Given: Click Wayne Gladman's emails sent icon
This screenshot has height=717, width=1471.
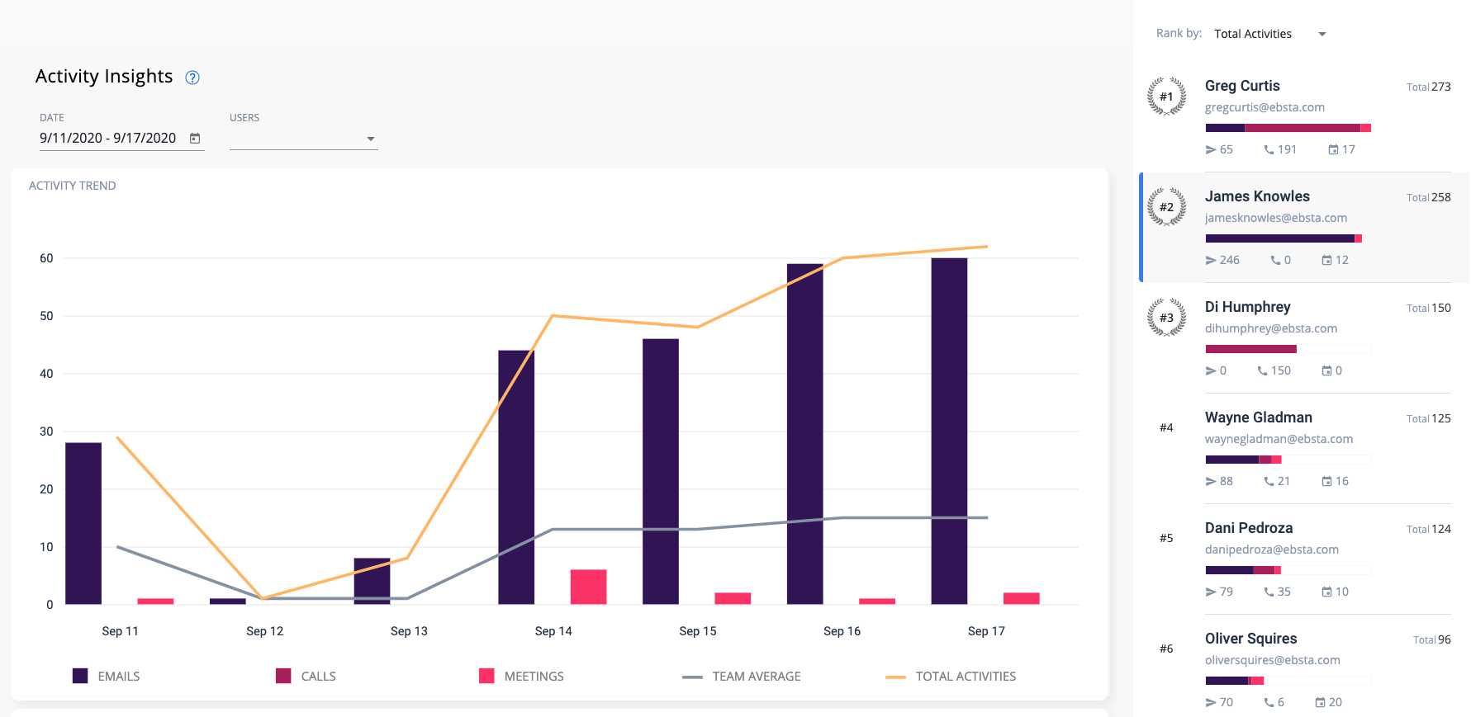Looking at the screenshot, I should pyautogui.click(x=1211, y=482).
